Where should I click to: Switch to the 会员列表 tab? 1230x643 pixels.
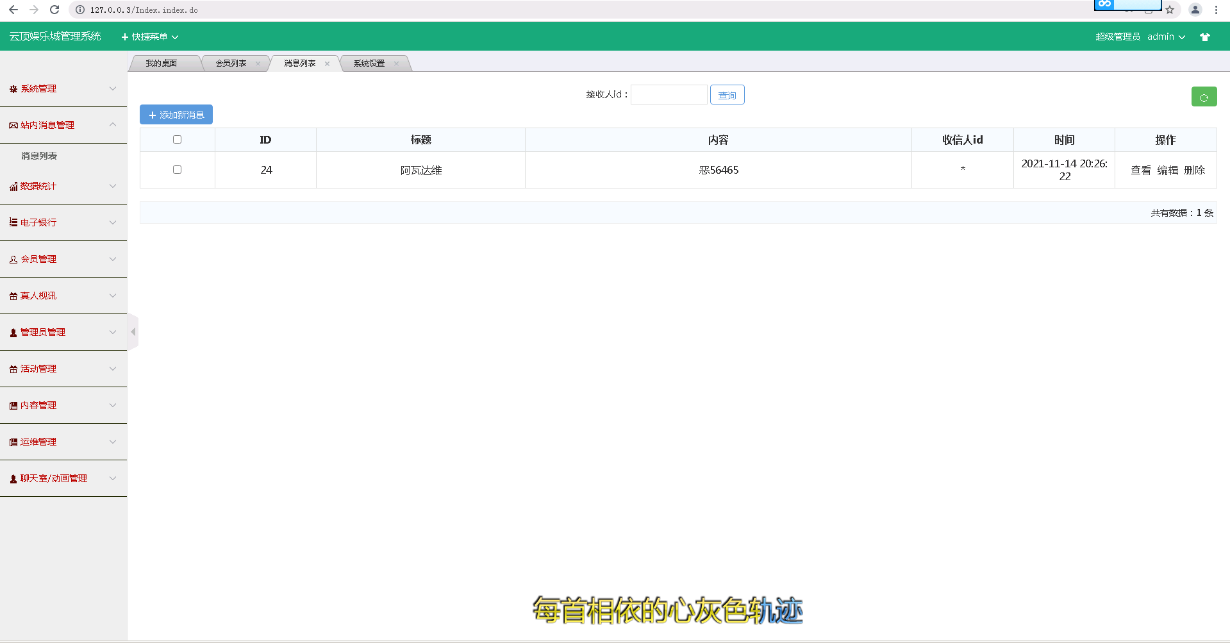click(229, 63)
